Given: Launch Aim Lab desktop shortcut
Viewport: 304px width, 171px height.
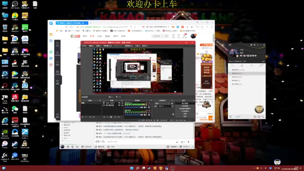Looking at the screenshot, I should [x=5, y=74].
